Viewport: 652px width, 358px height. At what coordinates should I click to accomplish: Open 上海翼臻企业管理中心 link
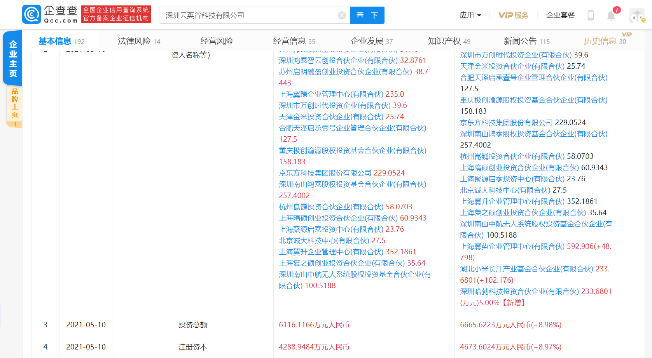tap(331, 94)
